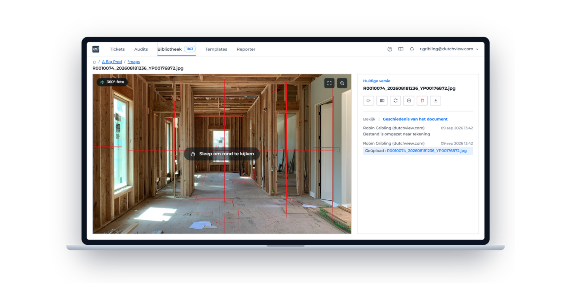Click the magnifier zoom icon on the photo
Viewport: 566px width, 283px height.
(x=342, y=83)
